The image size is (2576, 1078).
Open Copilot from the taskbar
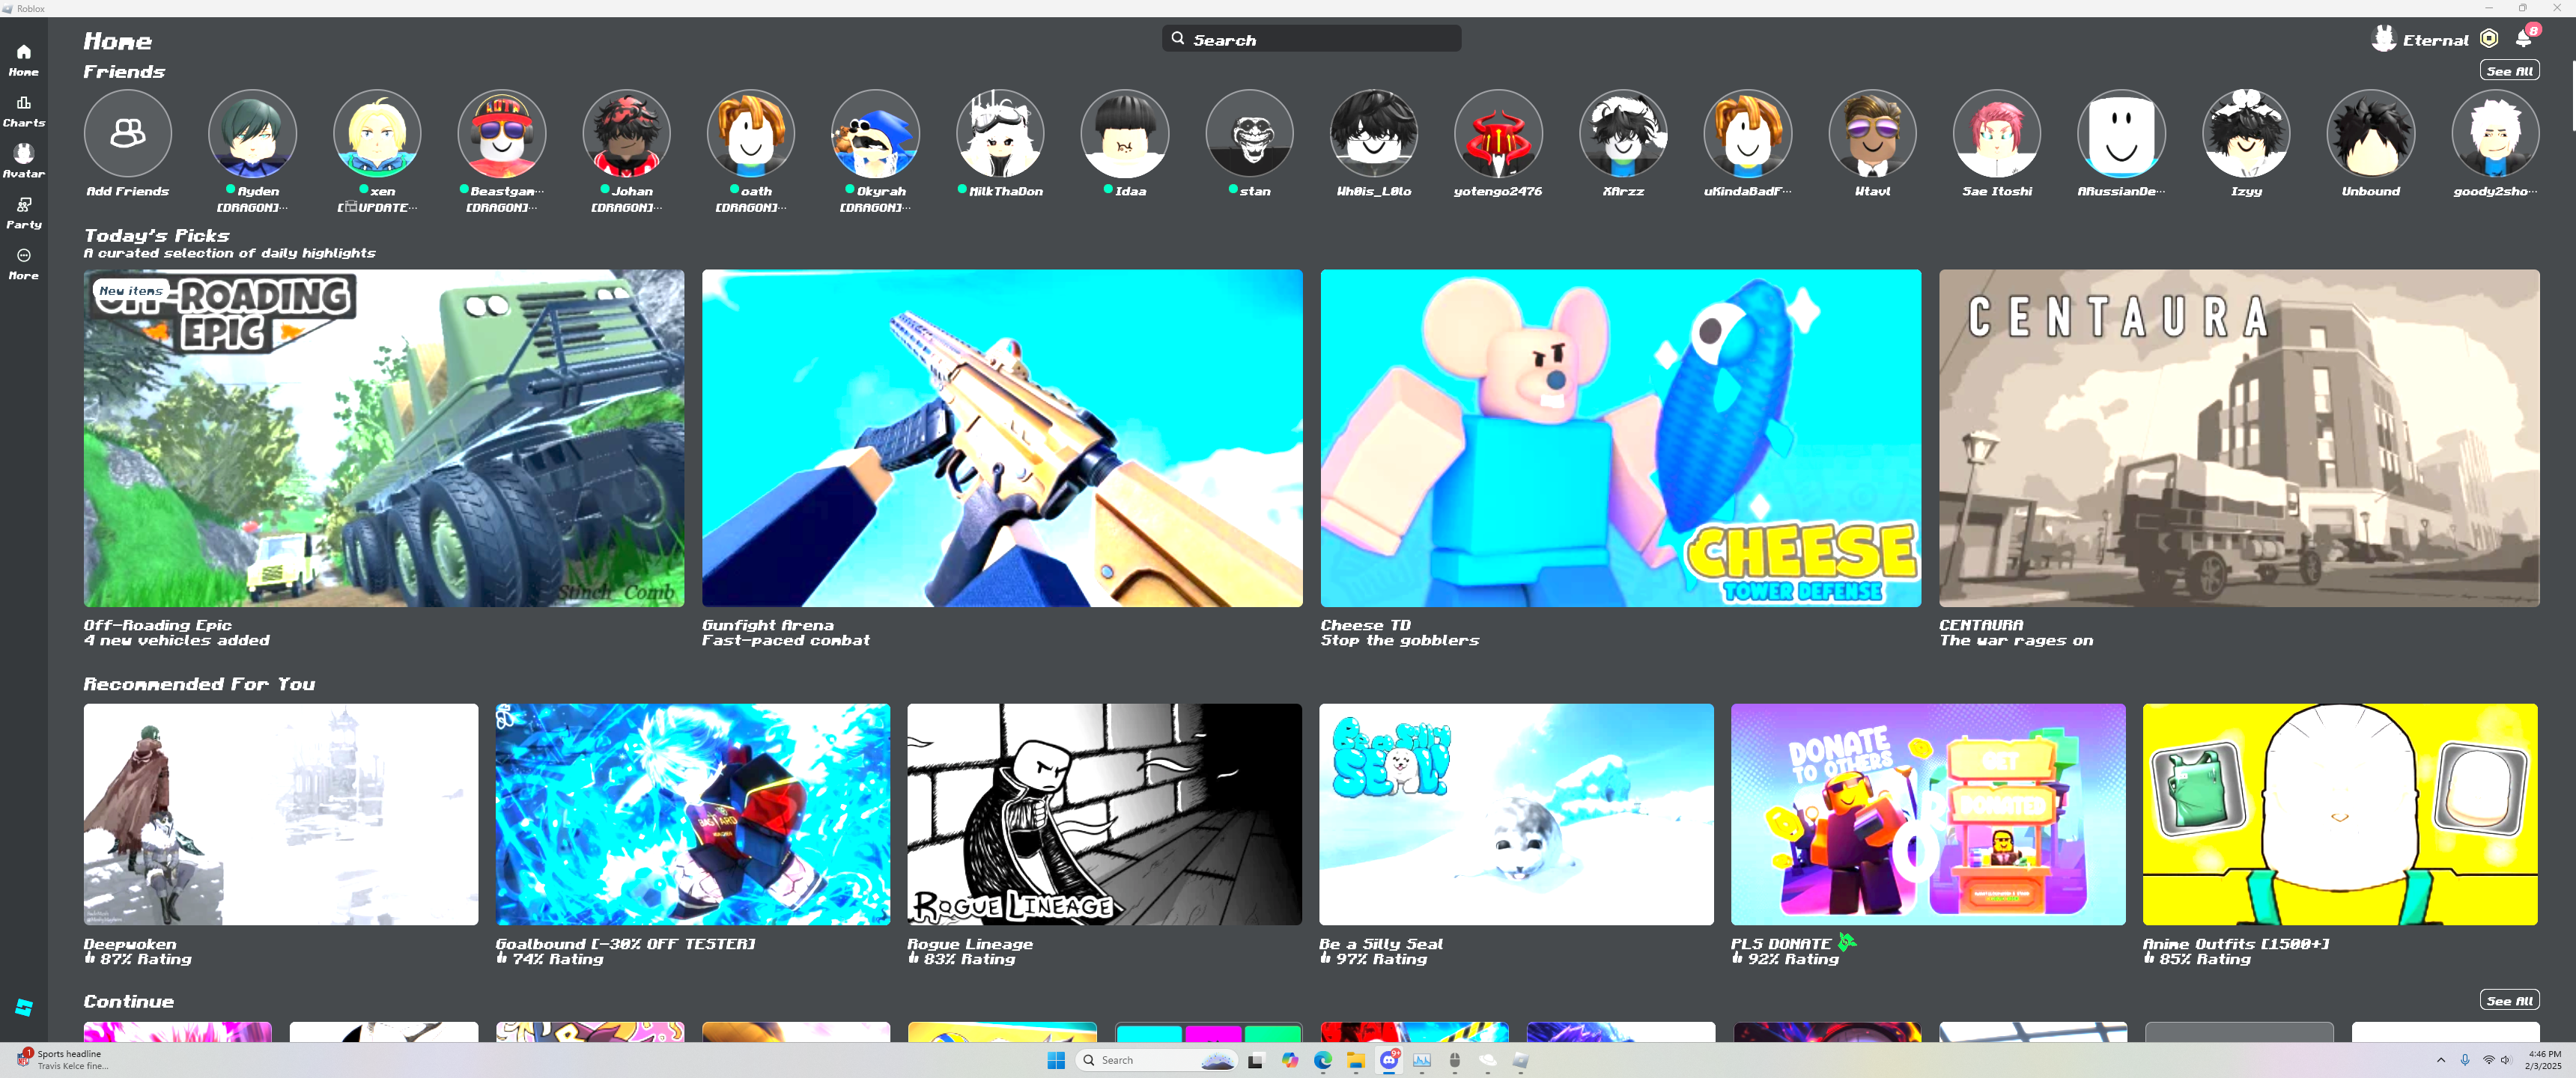tap(1290, 1060)
